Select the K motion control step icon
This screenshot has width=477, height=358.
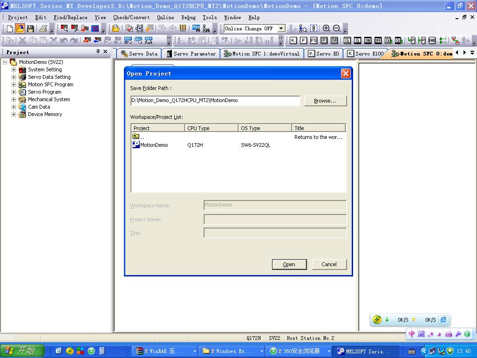[x=293, y=41]
